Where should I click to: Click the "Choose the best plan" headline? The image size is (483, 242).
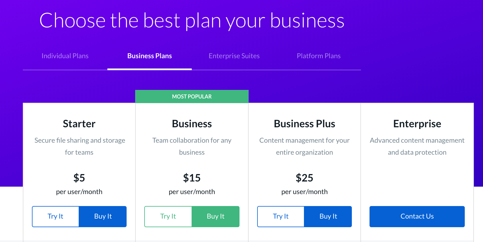192,21
